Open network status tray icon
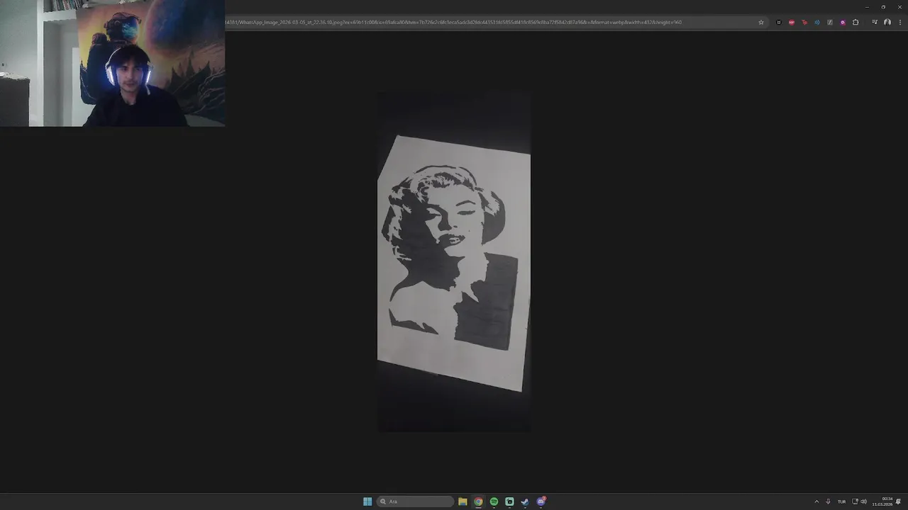This screenshot has width=908, height=510. click(855, 501)
